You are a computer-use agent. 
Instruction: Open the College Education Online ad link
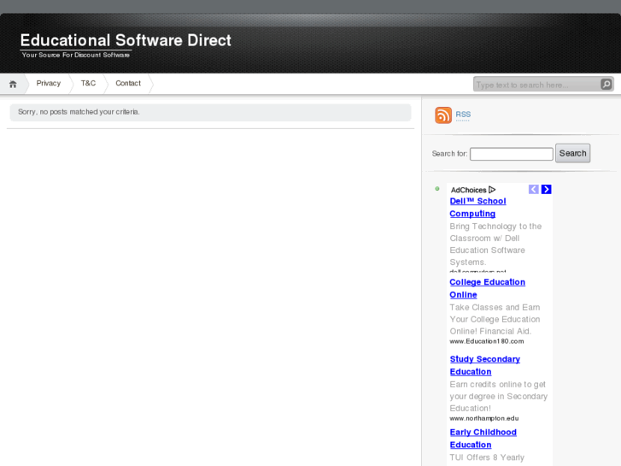[x=487, y=288]
